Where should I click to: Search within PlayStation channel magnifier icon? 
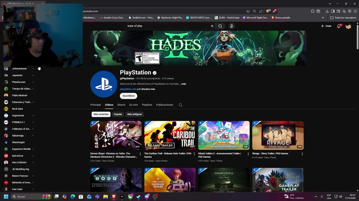tap(181, 105)
